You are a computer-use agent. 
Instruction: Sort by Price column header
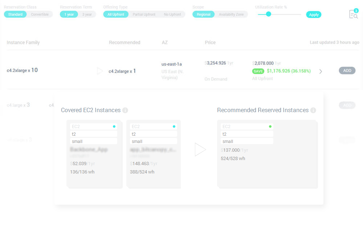point(210,42)
